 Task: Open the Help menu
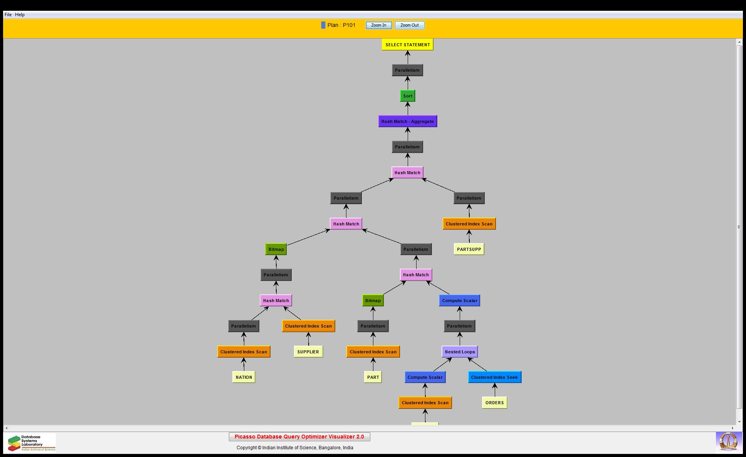20,15
